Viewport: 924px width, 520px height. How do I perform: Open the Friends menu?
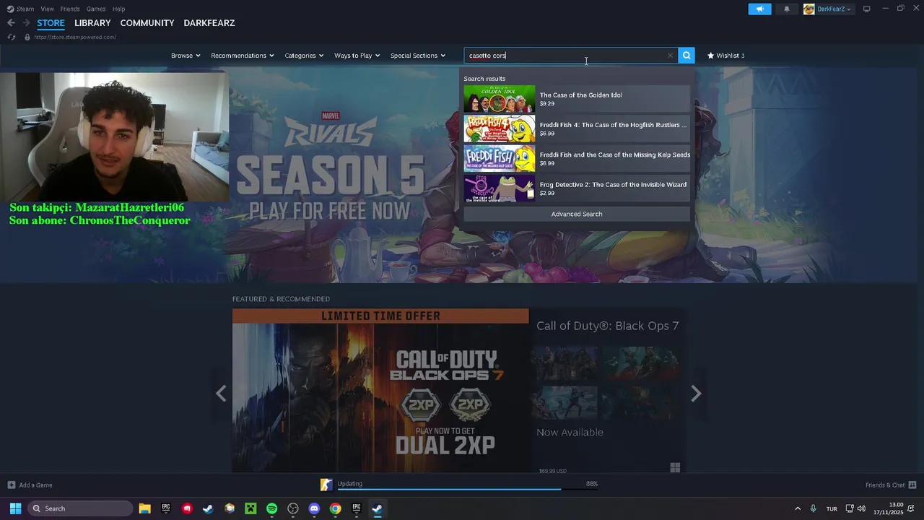(x=70, y=9)
